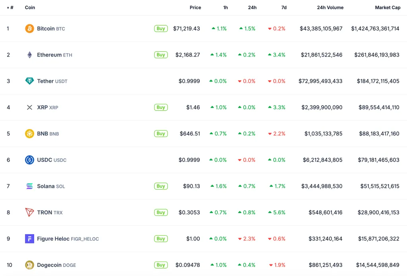
Task: Open the Ethereum coin name link
Action: pos(49,55)
